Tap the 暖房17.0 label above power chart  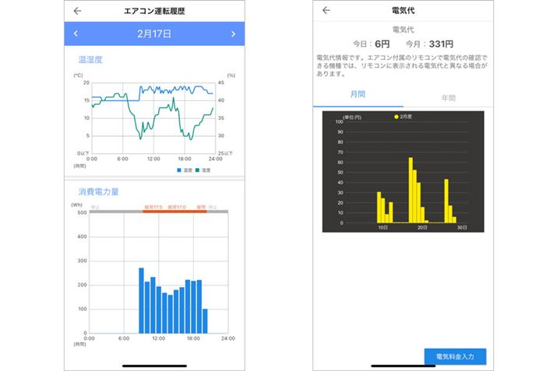(177, 207)
